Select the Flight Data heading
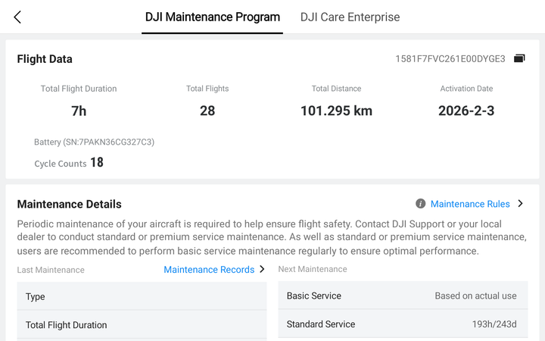Image resolution: width=545 pixels, height=341 pixels. coord(45,59)
